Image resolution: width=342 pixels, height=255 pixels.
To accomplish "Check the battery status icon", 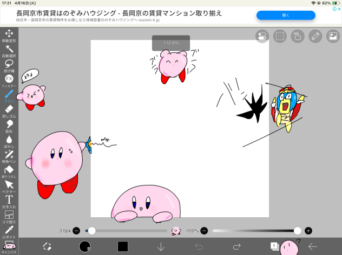I will tap(336, 3).
